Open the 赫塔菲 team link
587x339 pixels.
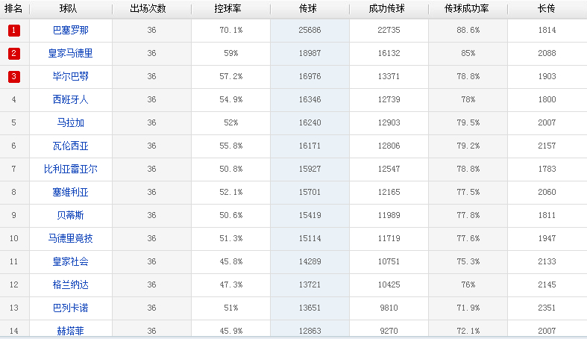coord(70,331)
